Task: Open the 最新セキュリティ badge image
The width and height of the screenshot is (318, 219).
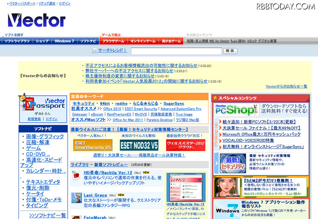Action: [x=233, y=163]
